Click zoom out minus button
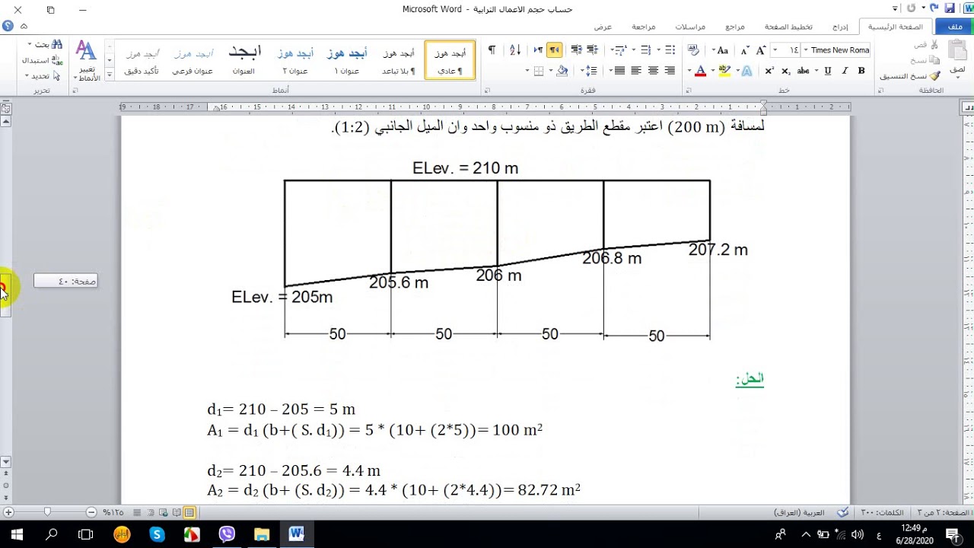This screenshot has height=548, width=974. point(91,512)
